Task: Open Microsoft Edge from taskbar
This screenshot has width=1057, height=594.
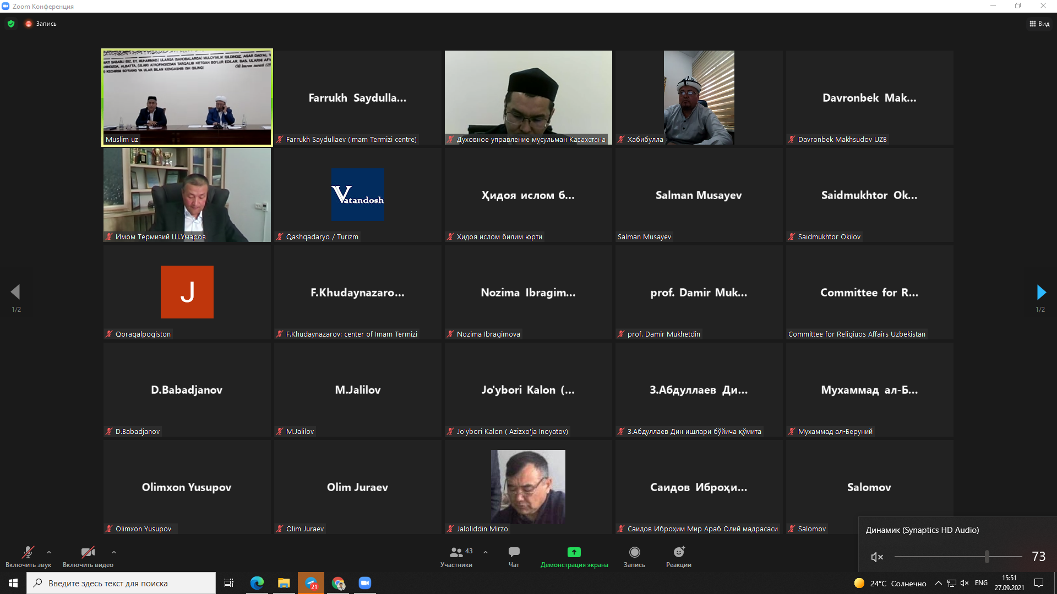Action: (x=257, y=583)
